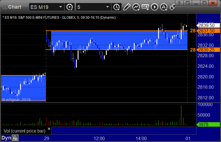Click the chart grip handle icon
221x142 pixels.
5,7
